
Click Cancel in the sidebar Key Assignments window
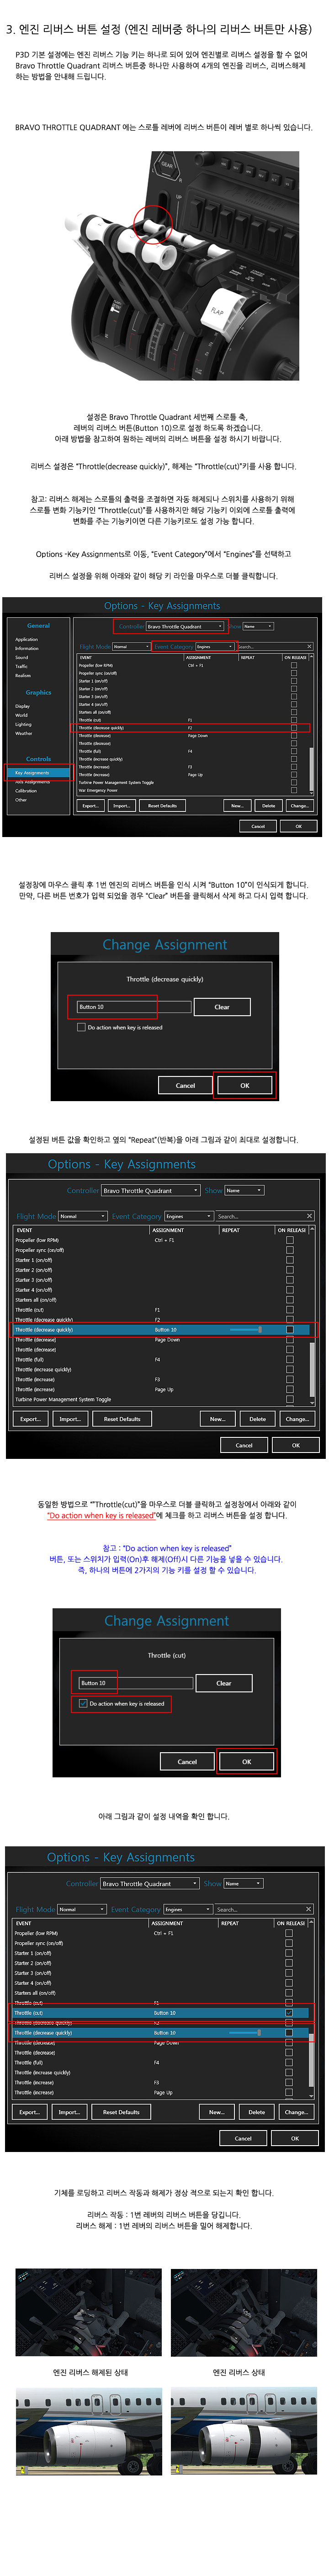coord(258,826)
